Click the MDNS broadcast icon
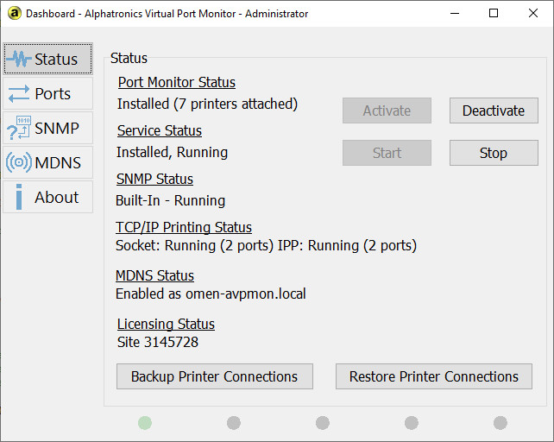Image resolution: width=554 pixels, height=442 pixels. tap(19, 162)
